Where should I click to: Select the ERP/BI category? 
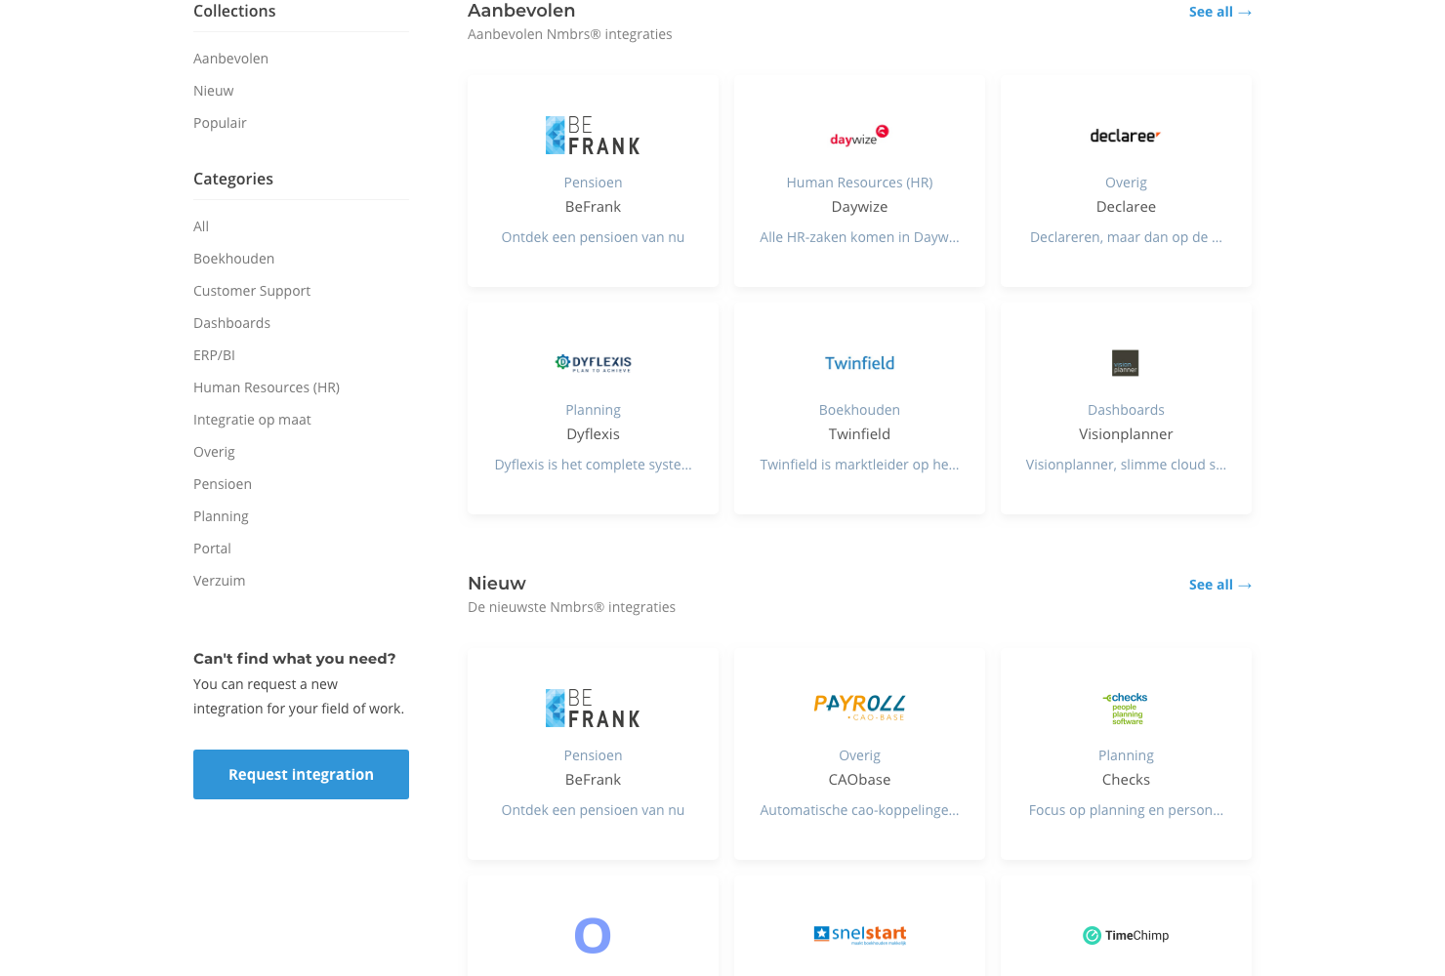point(214,355)
